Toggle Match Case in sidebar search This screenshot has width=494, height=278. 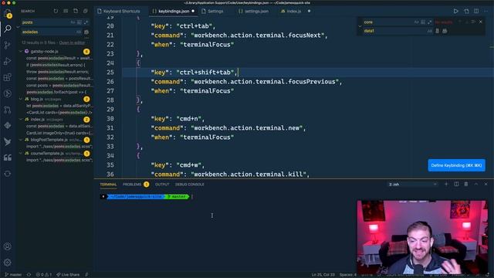pos(73,22)
